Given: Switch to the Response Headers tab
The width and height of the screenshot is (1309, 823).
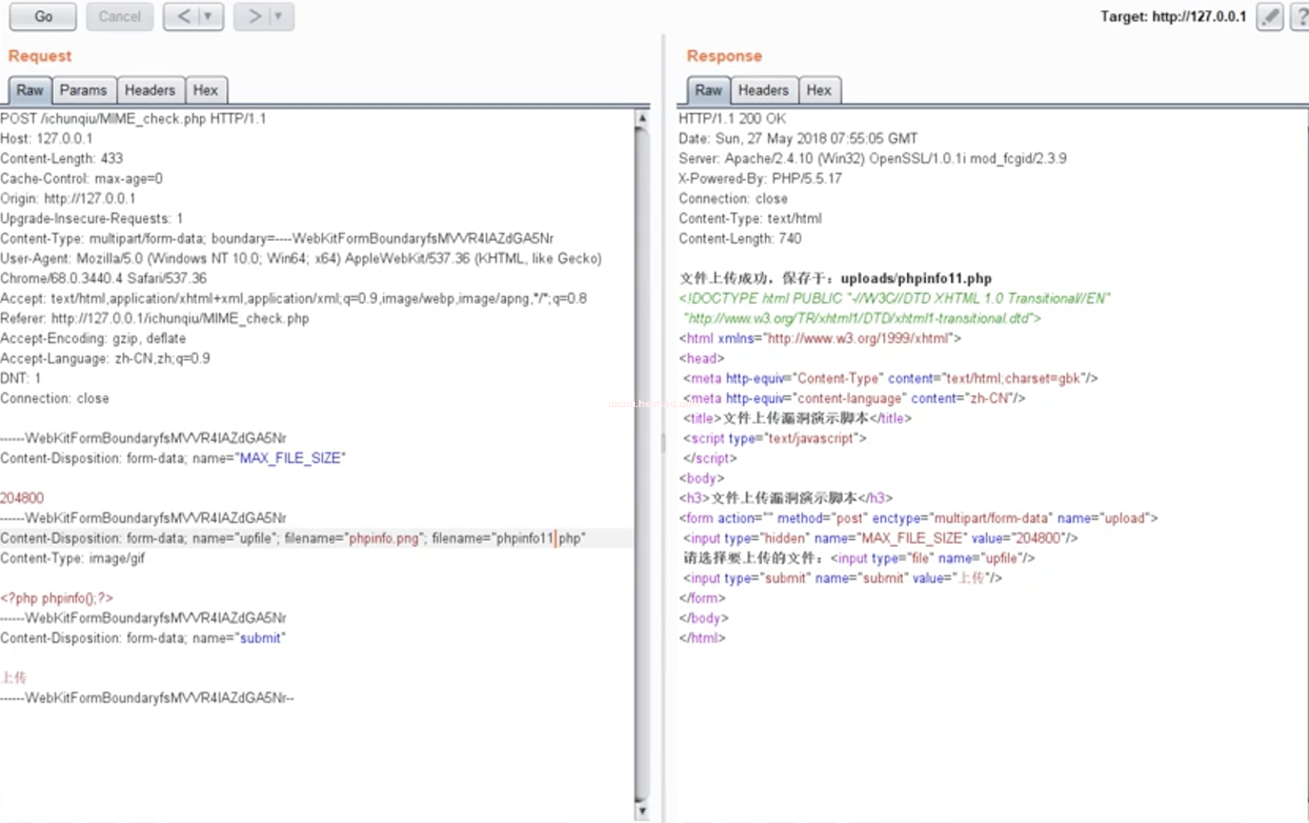Looking at the screenshot, I should coord(763,90).
